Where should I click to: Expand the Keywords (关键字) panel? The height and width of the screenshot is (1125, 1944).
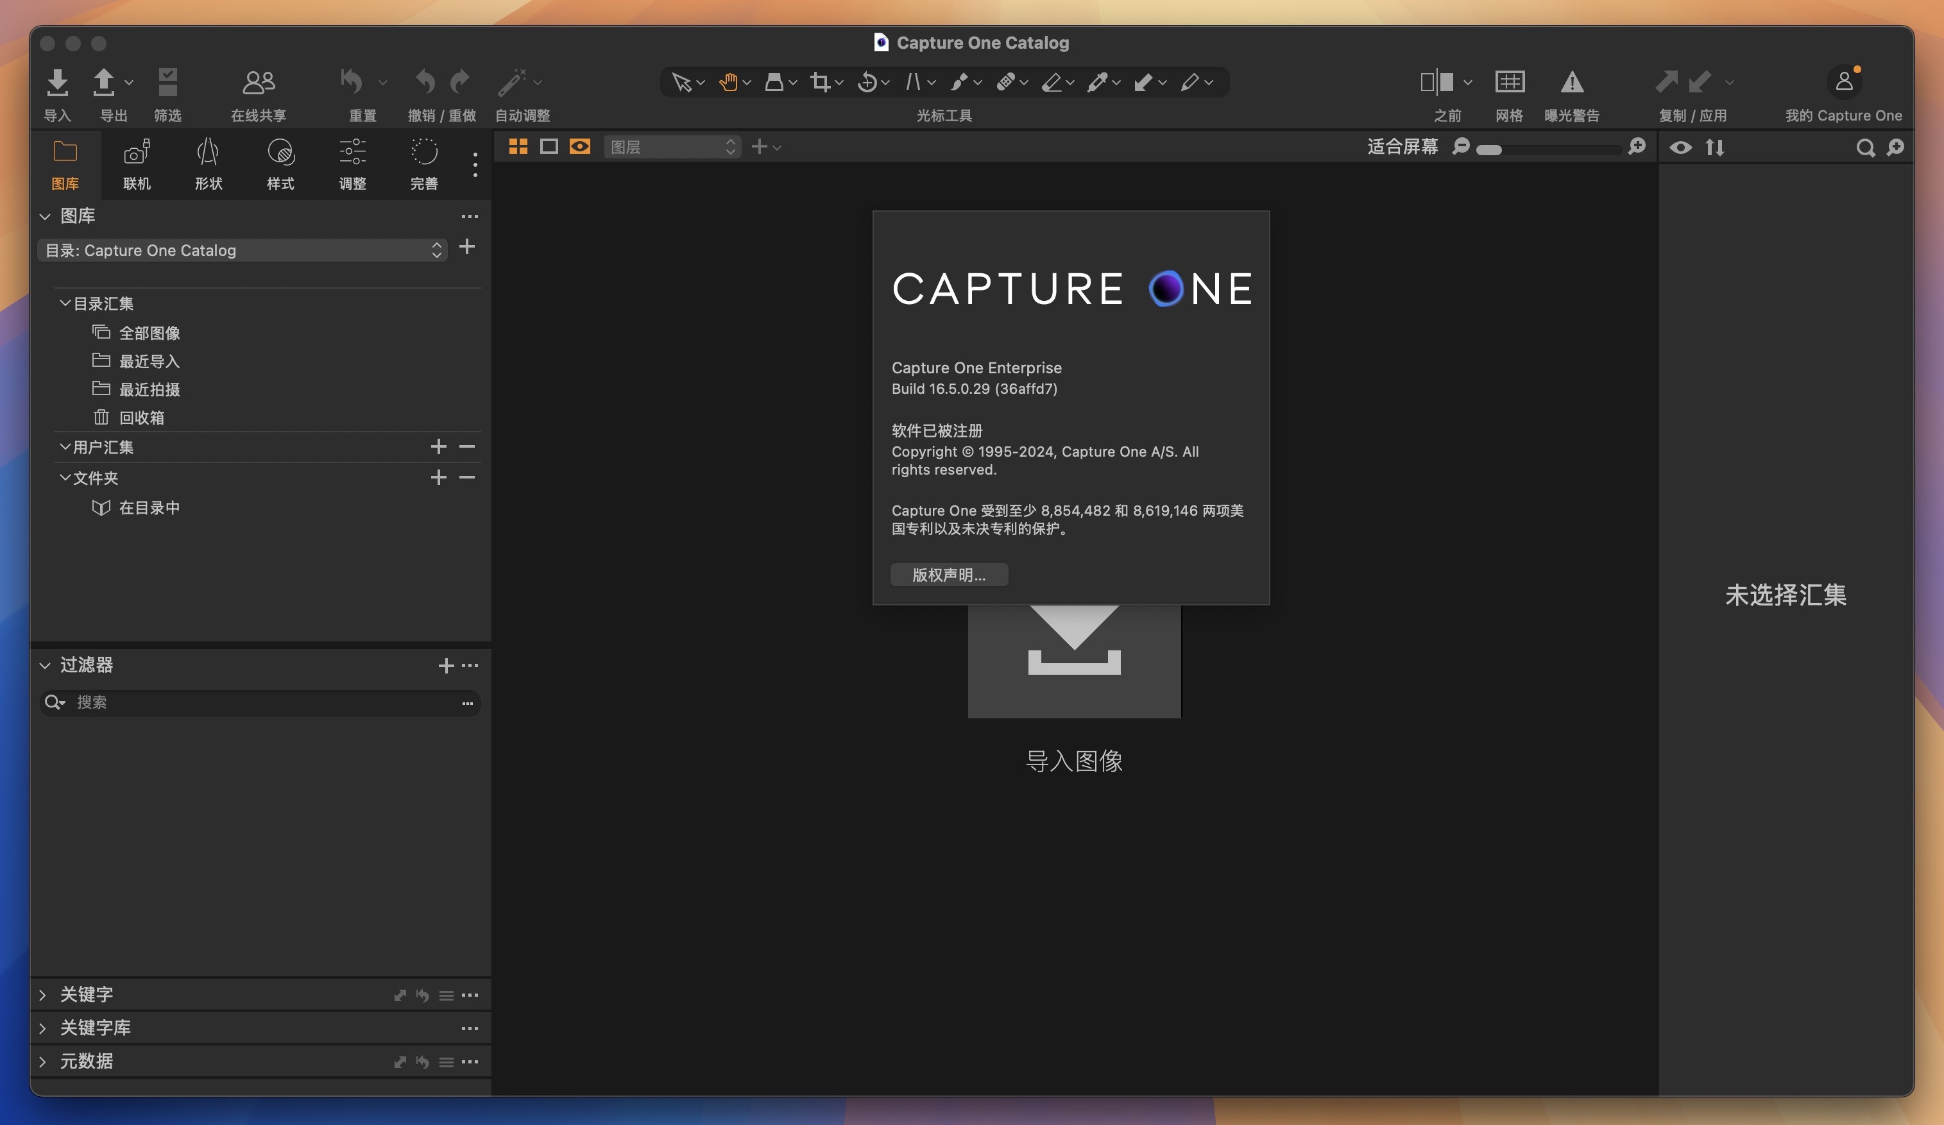coord(43,995)
